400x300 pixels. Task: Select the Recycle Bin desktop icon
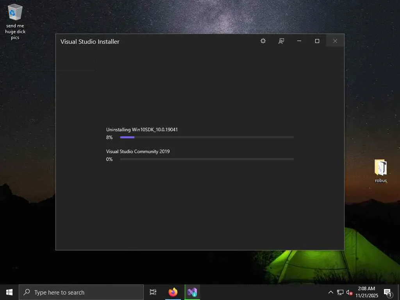15,22
